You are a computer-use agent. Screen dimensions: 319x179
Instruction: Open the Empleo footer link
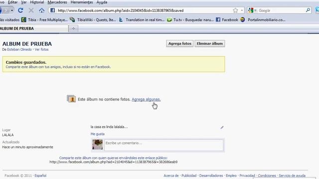tap(231, 176)
